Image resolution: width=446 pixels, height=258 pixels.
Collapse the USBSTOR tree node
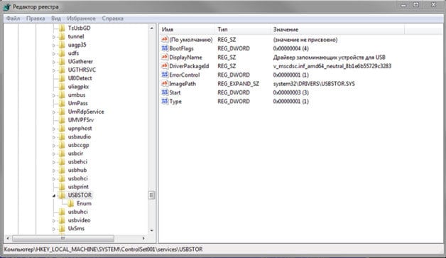tap(54, 195)
